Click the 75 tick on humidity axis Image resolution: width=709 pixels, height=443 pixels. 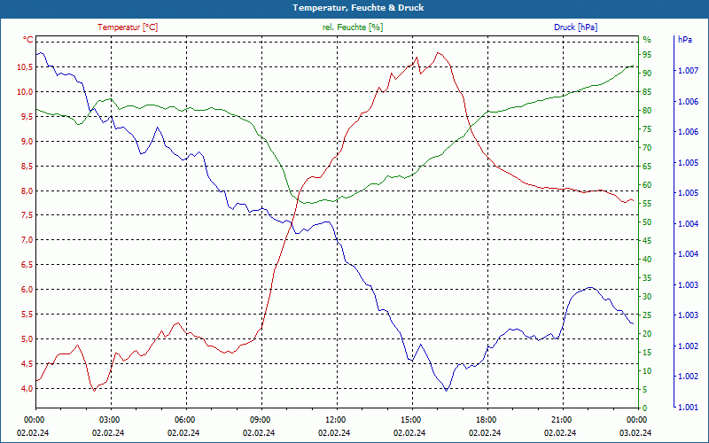tap(647, 129)
